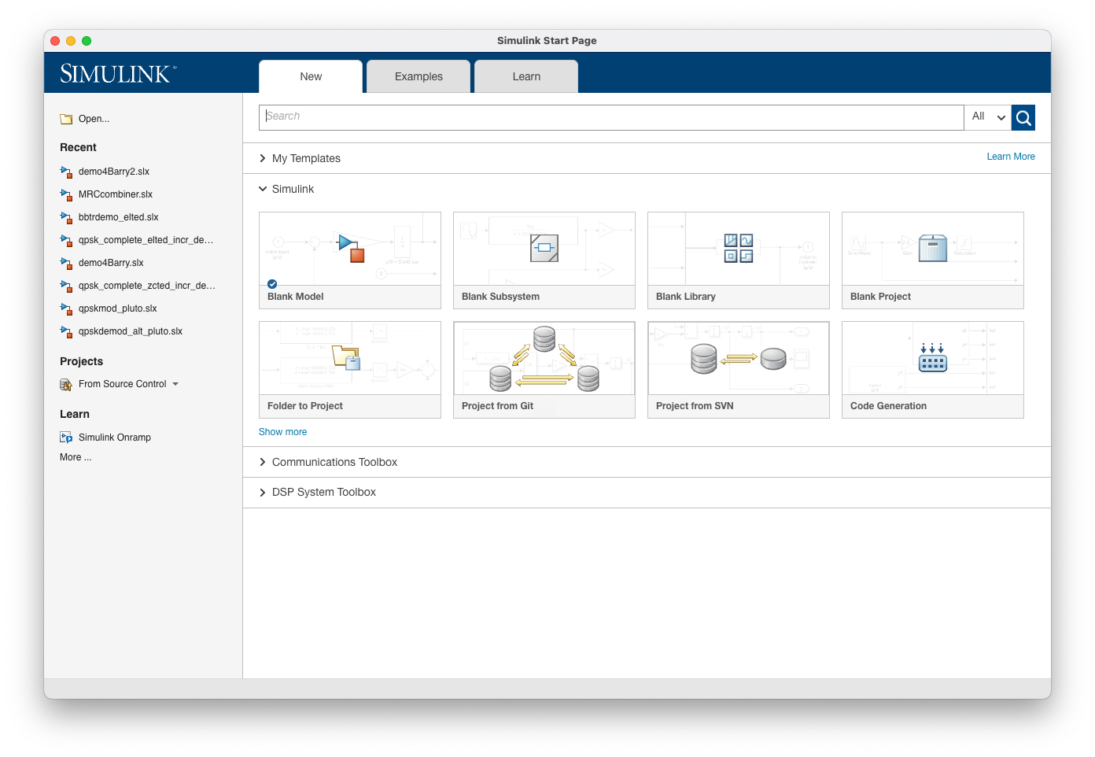1095x757 pixels.
Task: Click the model icon beside qpsk_complete_zcted_incr_de…
Action: coord(66,286)
